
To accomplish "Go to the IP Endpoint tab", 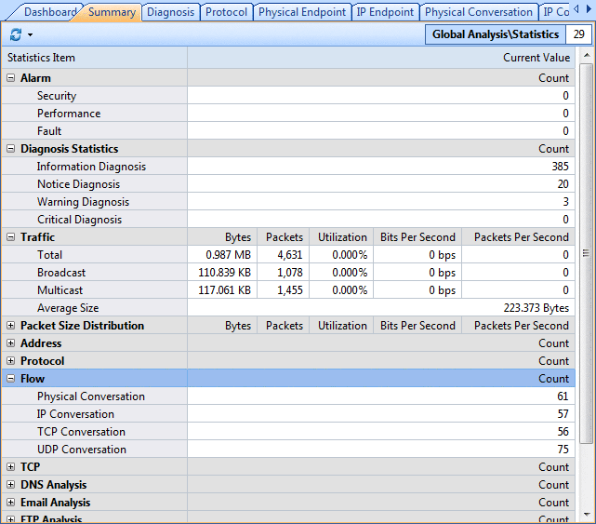I will 385,12.
